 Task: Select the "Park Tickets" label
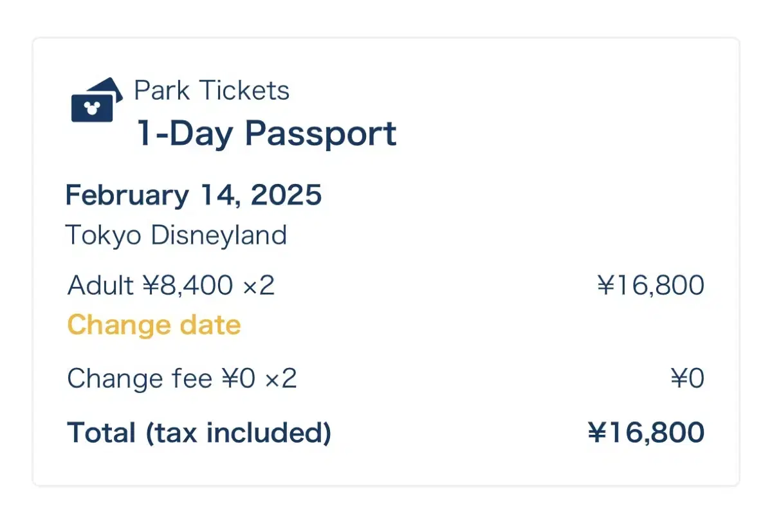click(212, 90)
